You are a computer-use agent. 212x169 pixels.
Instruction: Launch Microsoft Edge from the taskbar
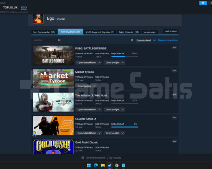[96, 165]
